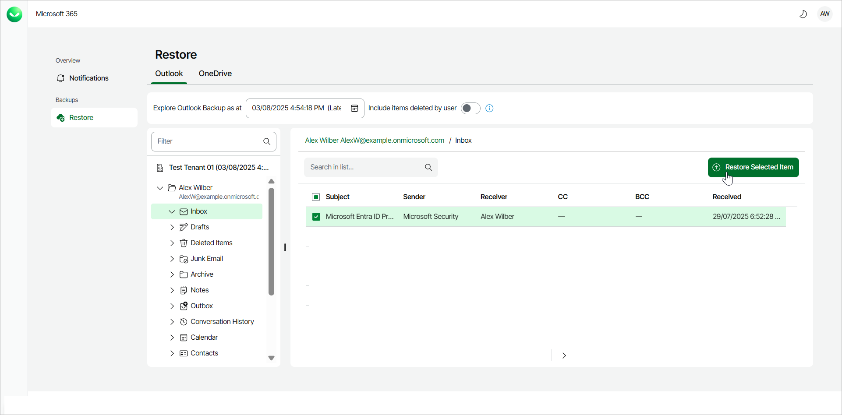Select the Junk Email folder icon

pos(184,258)
